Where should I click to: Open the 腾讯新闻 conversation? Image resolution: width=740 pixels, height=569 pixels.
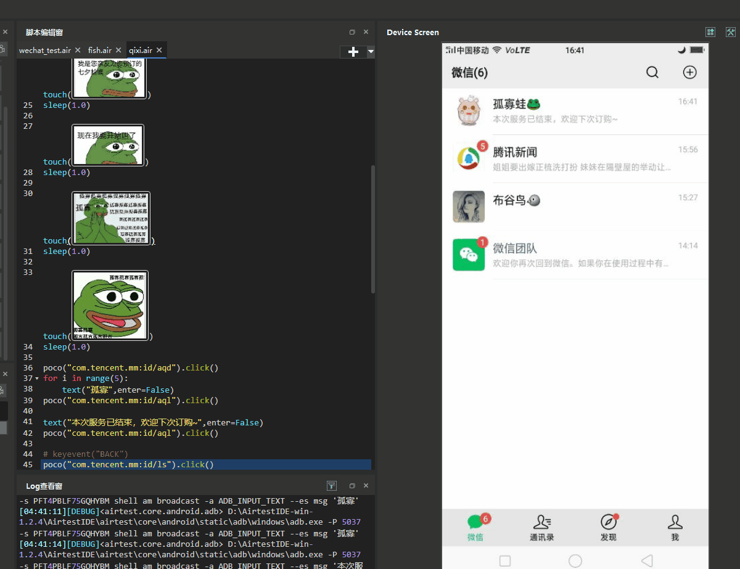(575, 158)
